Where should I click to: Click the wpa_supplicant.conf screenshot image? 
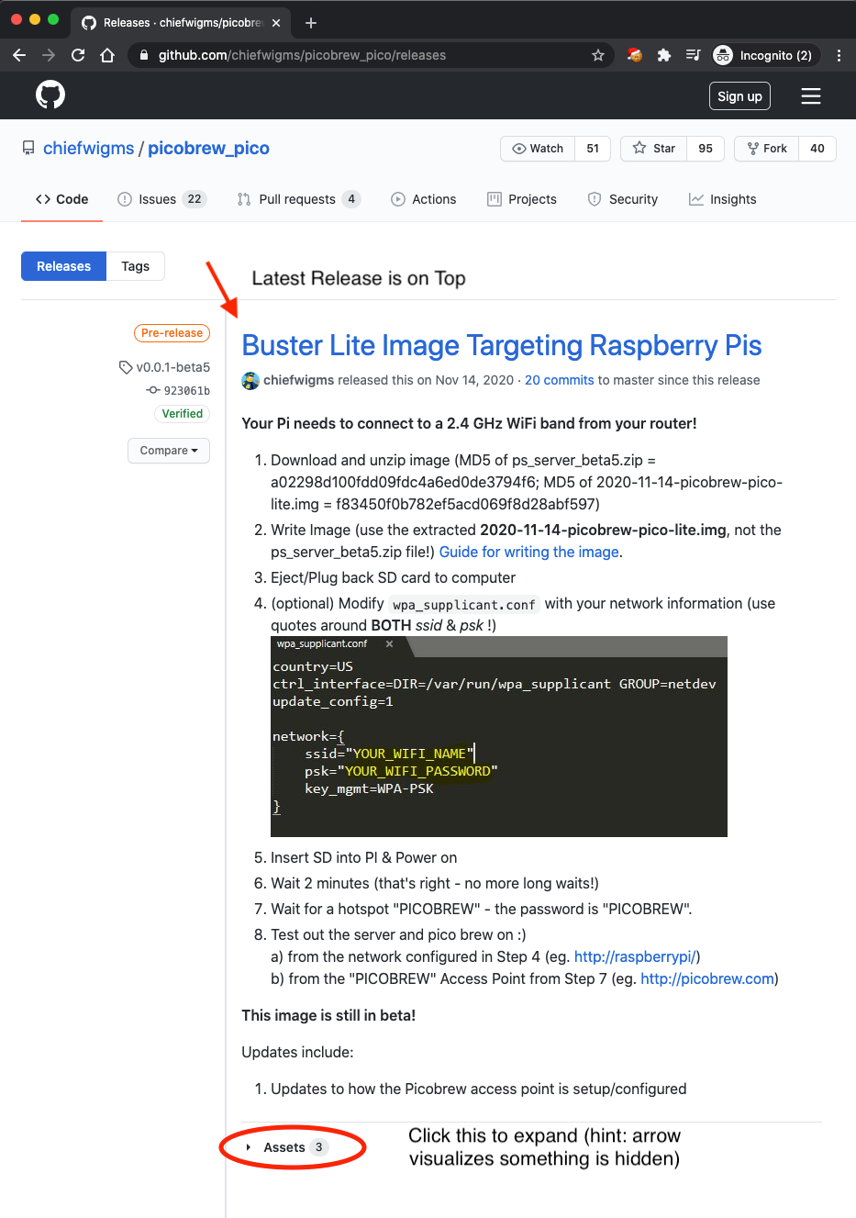pyautogui.click(x=499, y=736)
